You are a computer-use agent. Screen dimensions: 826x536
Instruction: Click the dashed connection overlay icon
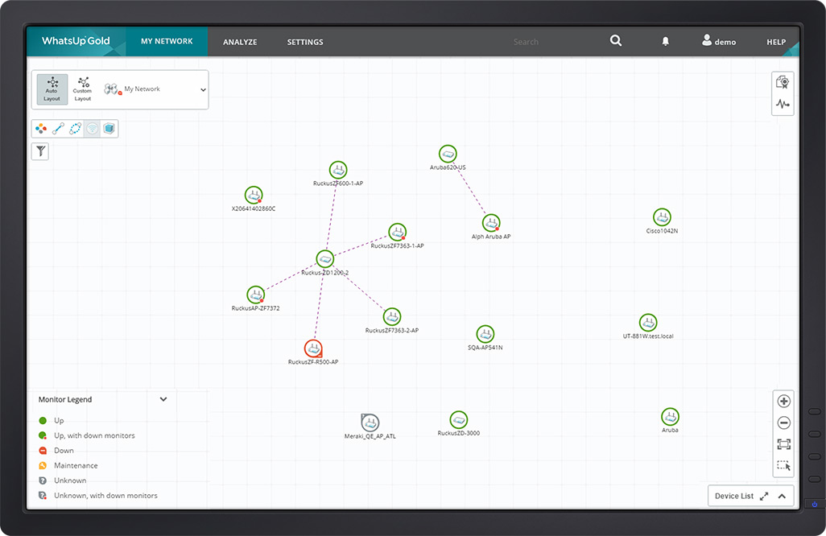tap(75, 128)
